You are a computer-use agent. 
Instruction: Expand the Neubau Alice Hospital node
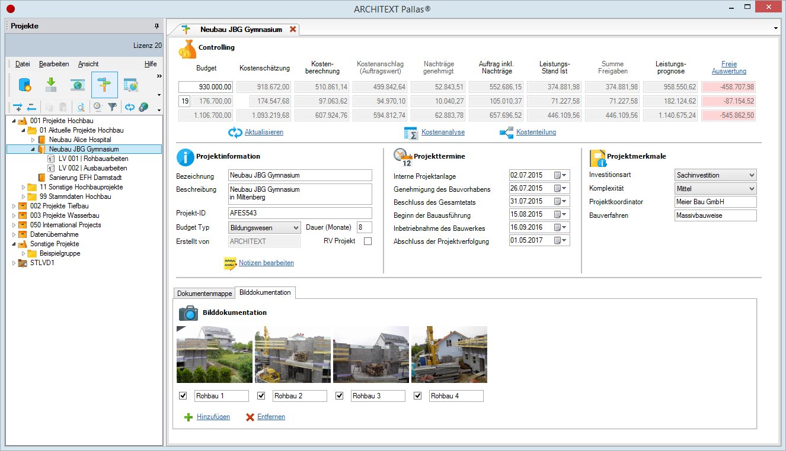[x=33, y=140]
